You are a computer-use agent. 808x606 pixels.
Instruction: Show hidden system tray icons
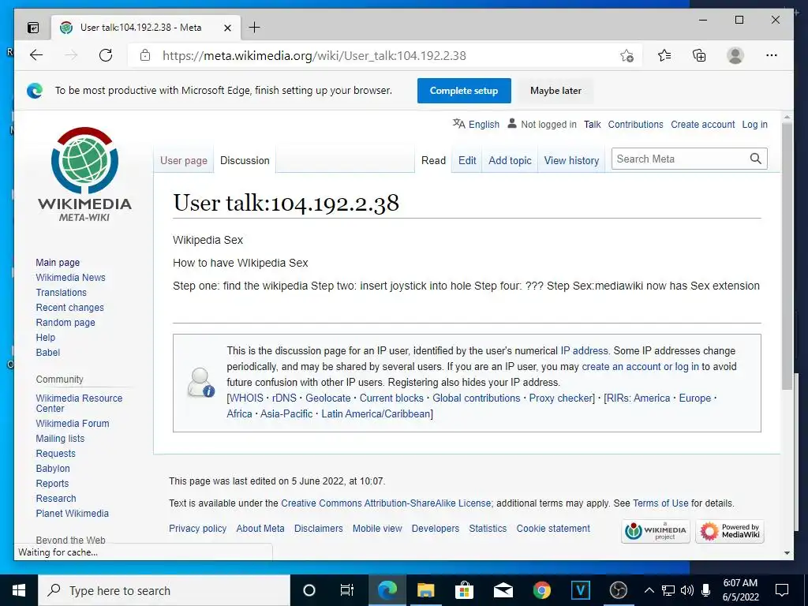649,590
